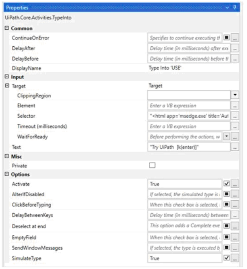Viewport: 247px width, 269px height.
Task: Click the EmptyField value field
Action: coord(185,237)
